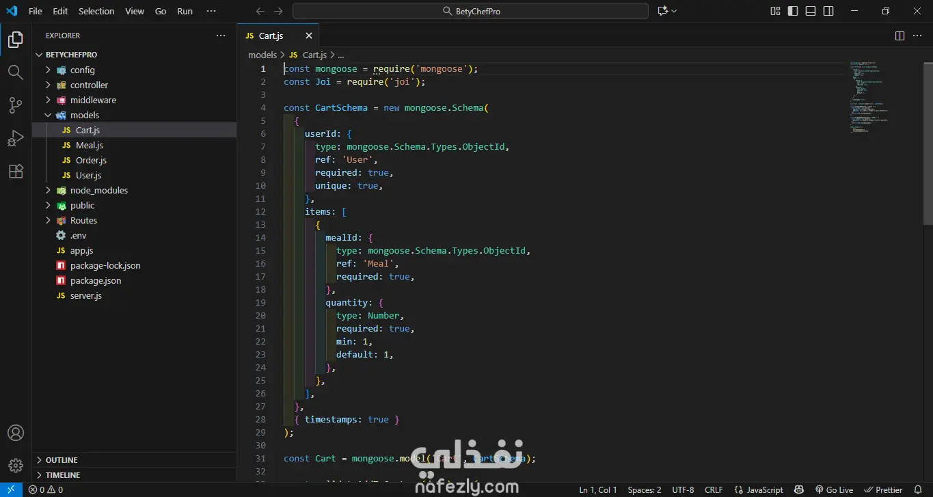Screen dimensions: 933x497
Task: Go back using the title bar arrow
Action: pyautogui.click(x=260, y=11)
